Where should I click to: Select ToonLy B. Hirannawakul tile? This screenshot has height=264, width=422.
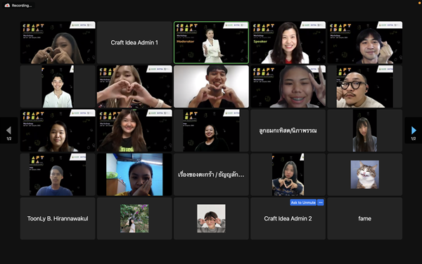click(58, 218)
